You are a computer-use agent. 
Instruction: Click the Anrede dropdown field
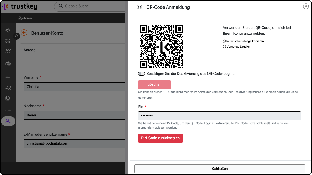tap(74, 58)
